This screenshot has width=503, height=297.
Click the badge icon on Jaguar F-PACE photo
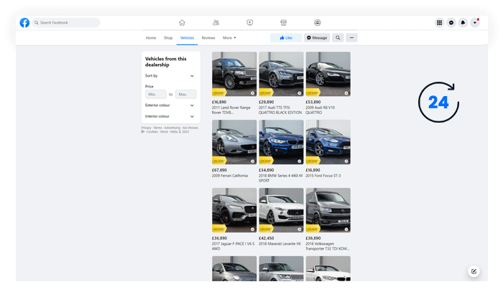(252, 229)
